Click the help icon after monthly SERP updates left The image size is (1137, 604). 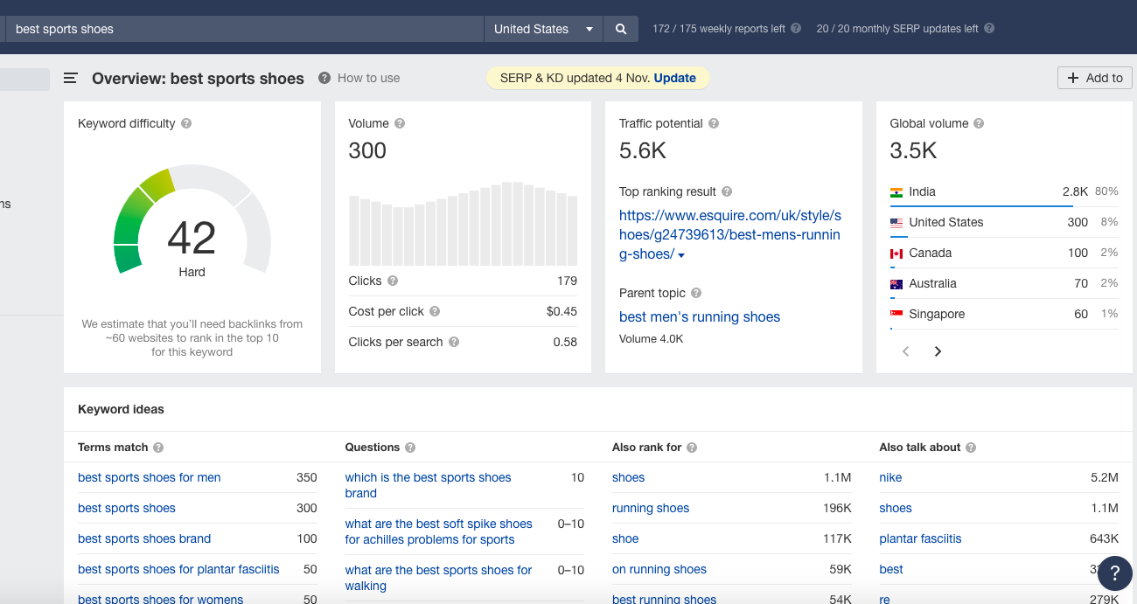coord(989,29)
